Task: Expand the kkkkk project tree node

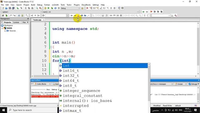Action: 2,28
